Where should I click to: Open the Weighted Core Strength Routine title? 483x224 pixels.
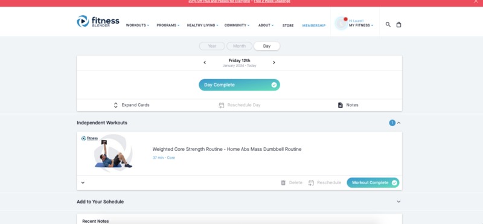point(227,149)
